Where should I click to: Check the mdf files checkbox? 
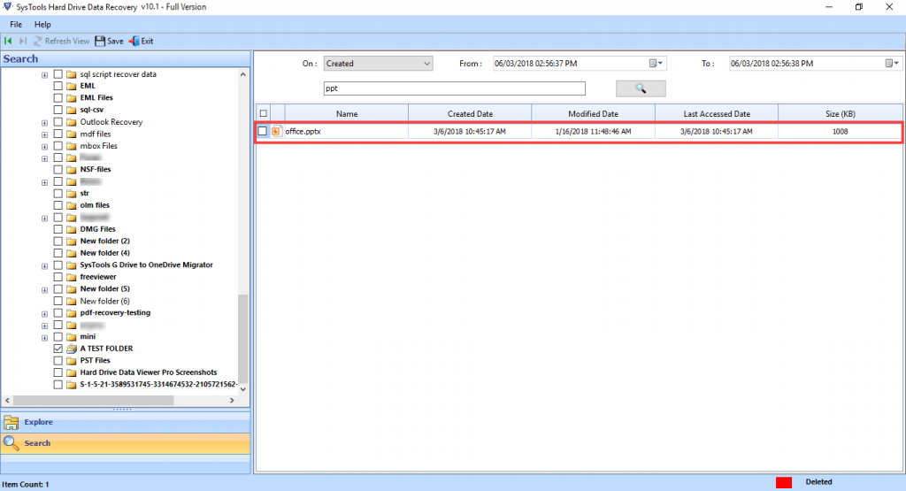(58, 134)
